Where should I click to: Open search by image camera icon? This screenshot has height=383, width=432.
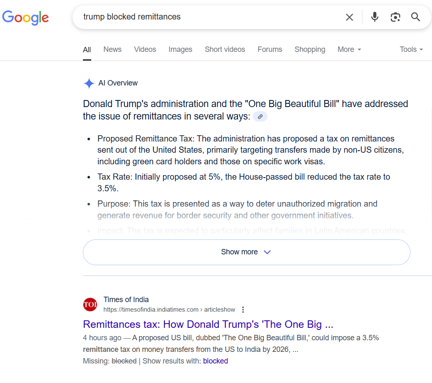396,17
